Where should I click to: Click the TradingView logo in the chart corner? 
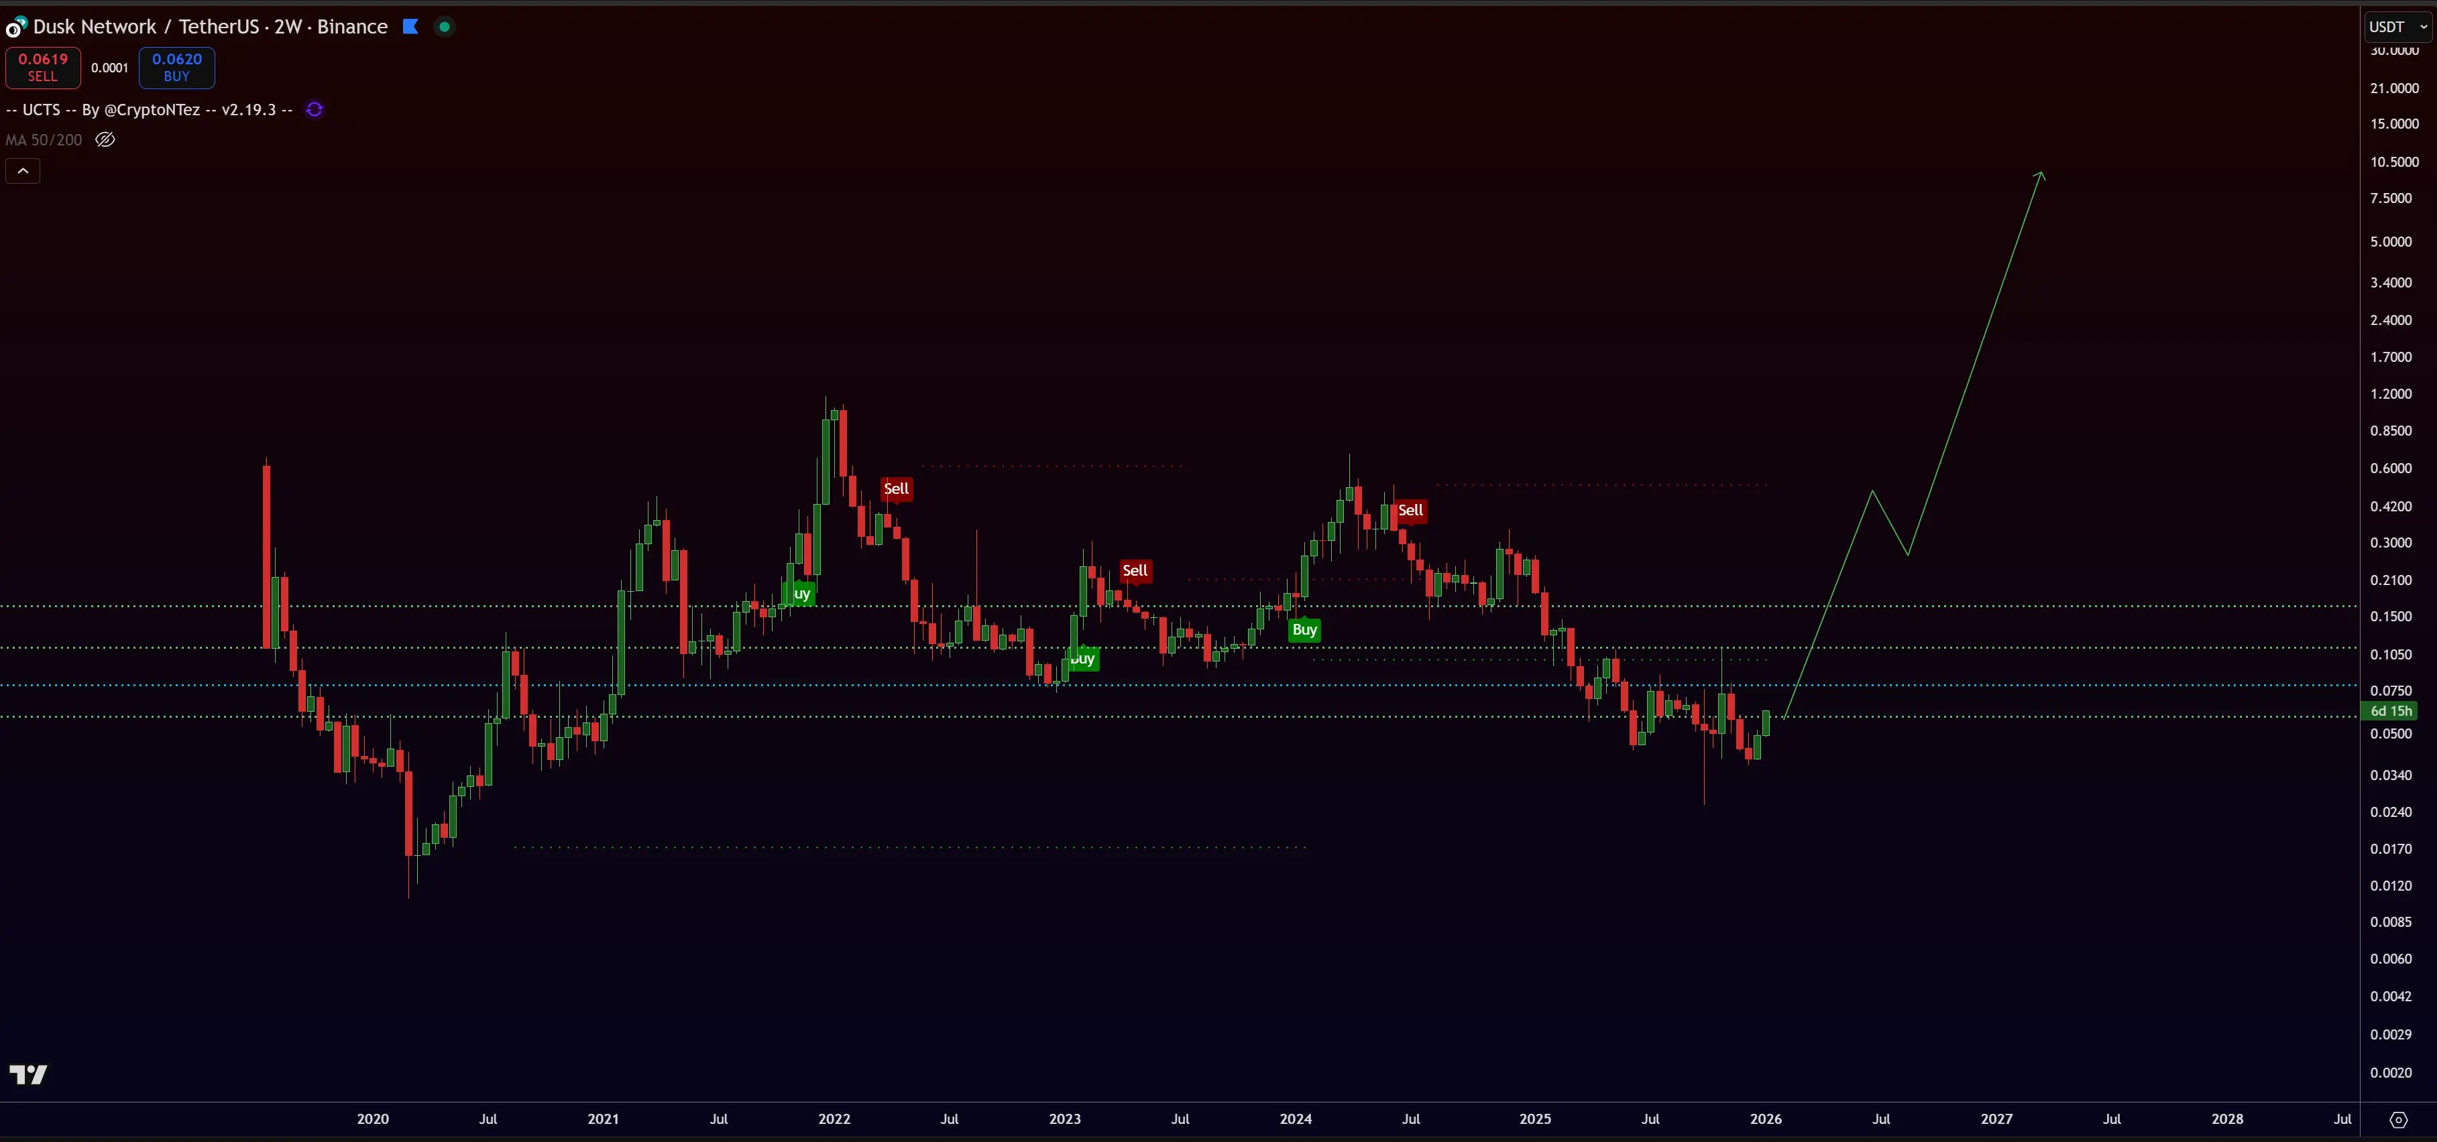click(28, 1074)
